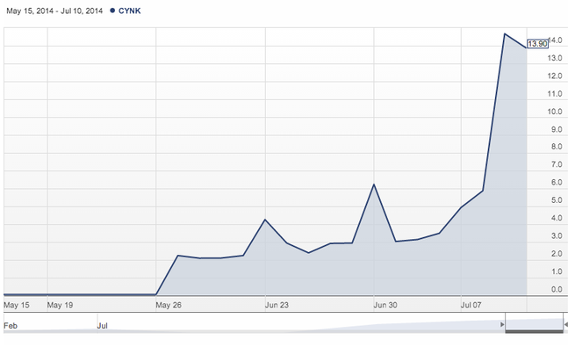Click the Jun 30 price spike point

click(374, 184)
